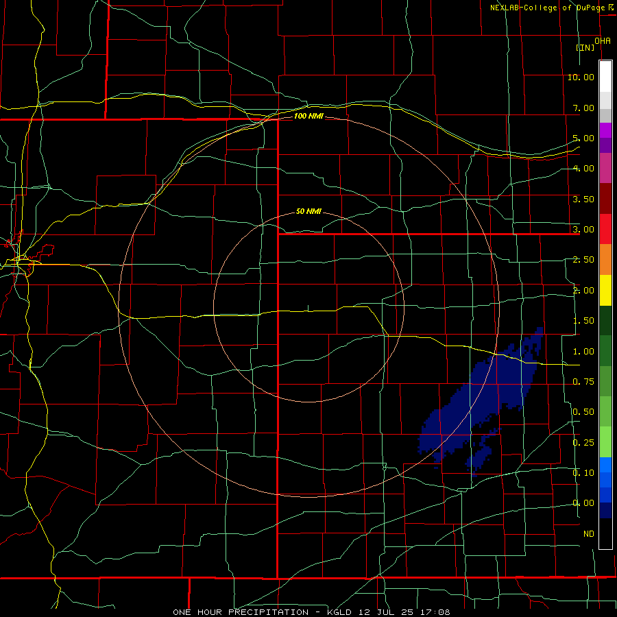Click the 5.00 legend value
617x617 pixels.
click(x=583, y=138)
